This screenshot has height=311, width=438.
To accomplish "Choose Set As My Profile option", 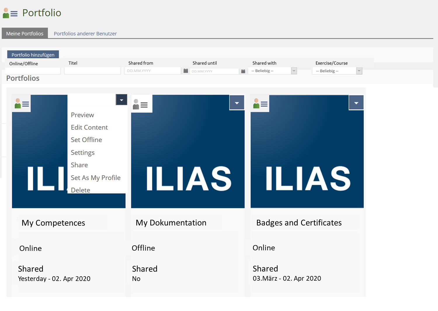I will (x=95, y=178).
